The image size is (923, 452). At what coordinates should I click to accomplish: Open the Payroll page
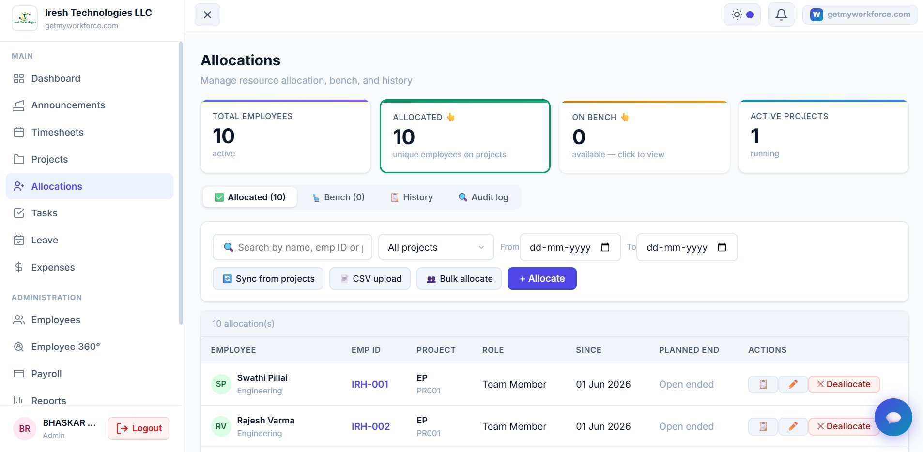click(x=90, y=374)
